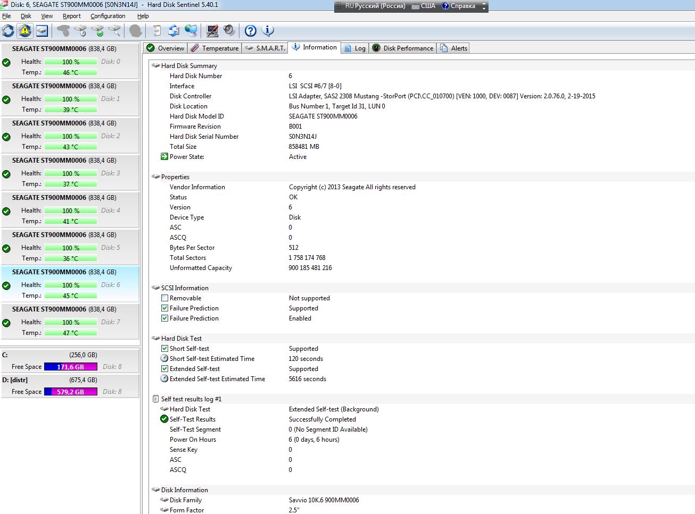Click the D: free space bar 579,2 GB
This screenshot has width=695, height=514.
tap(71, 392)
